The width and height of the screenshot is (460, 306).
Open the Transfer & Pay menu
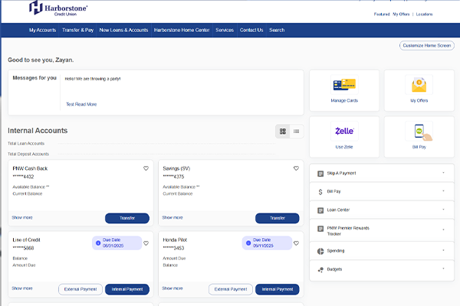tap(77, 30)
